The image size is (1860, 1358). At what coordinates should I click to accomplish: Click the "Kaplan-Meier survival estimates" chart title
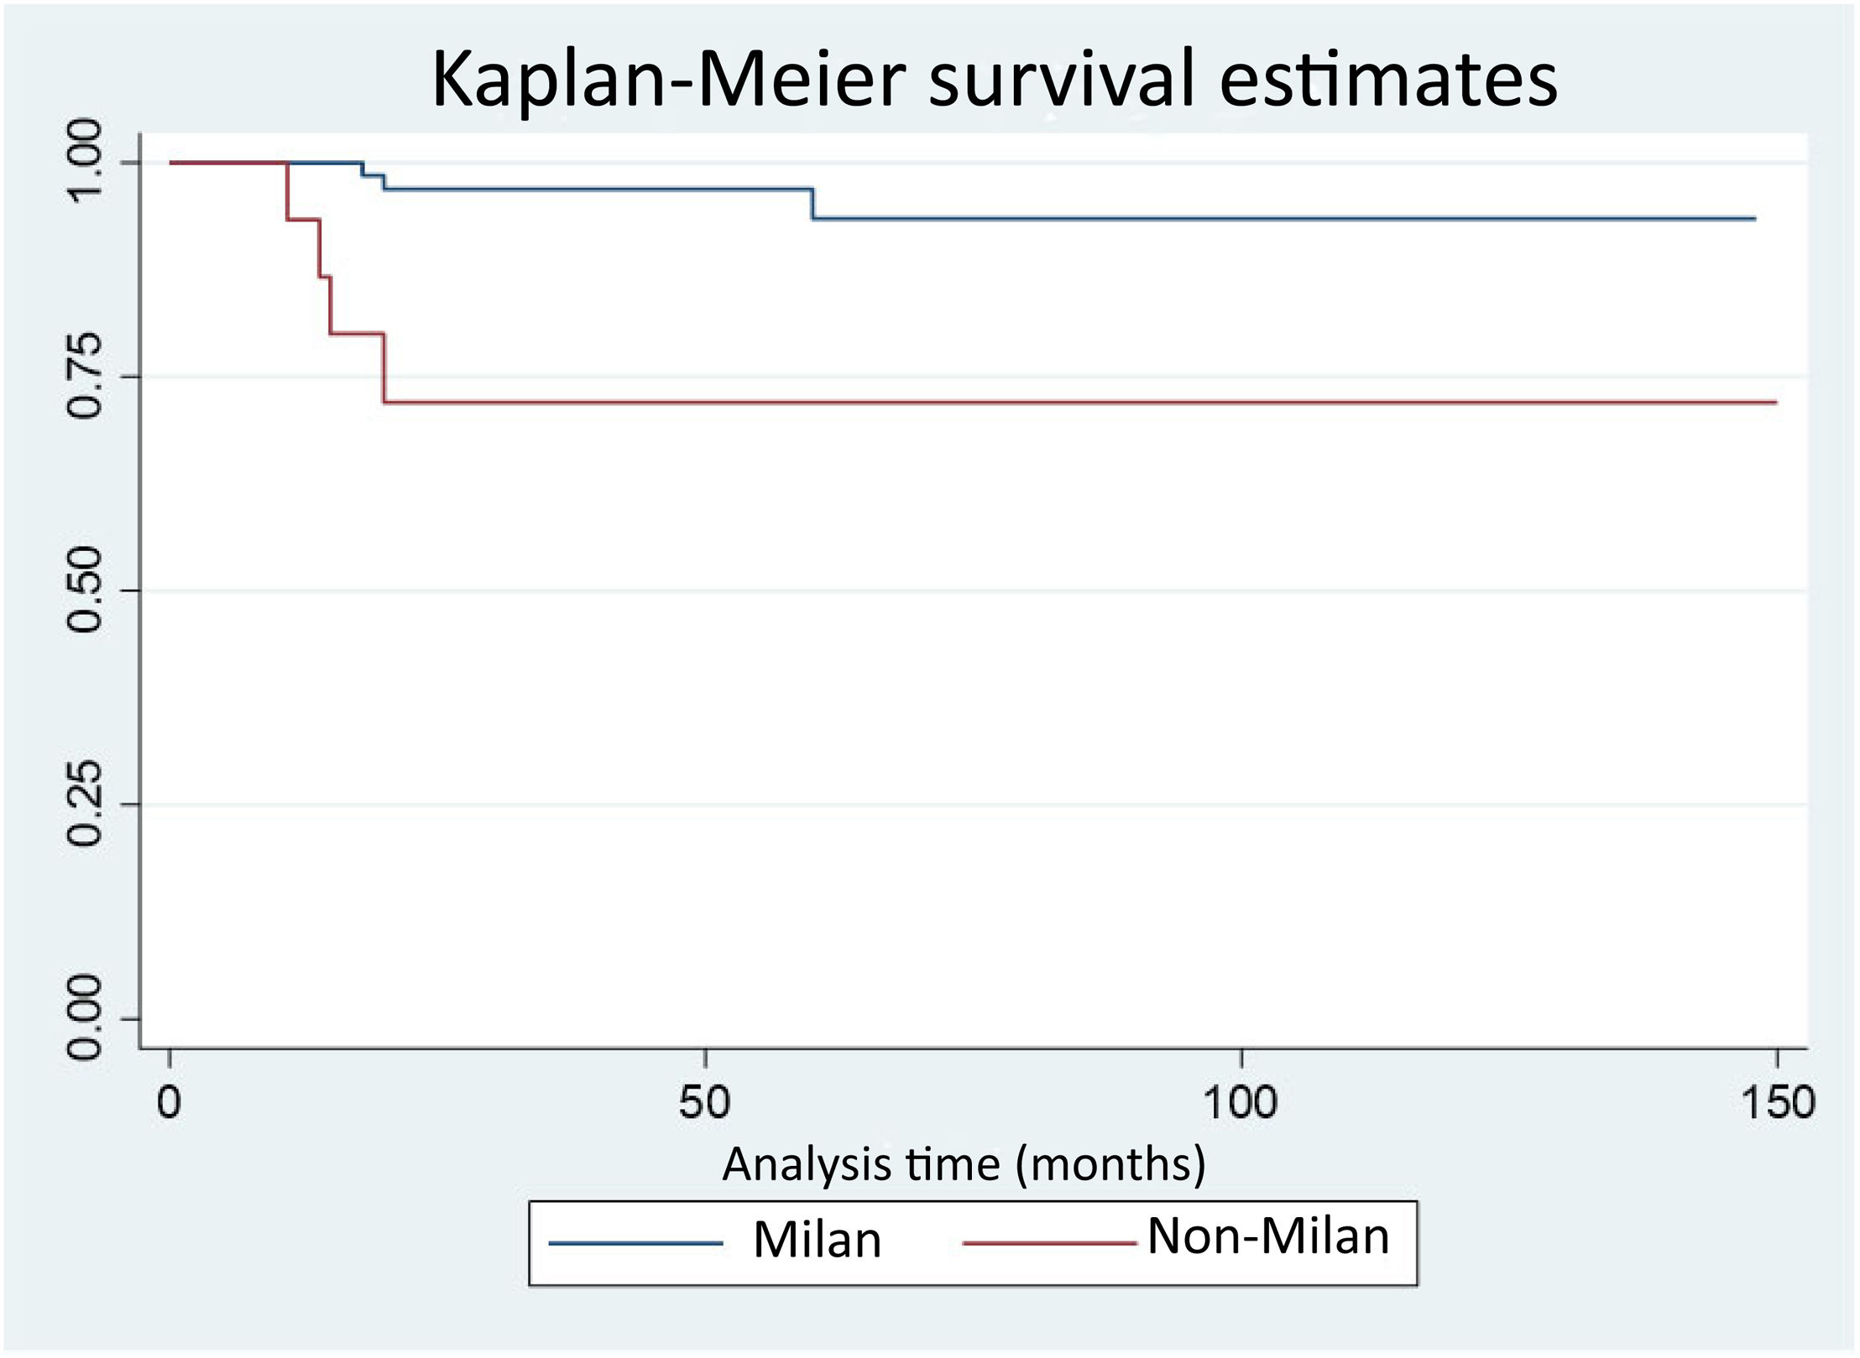point(994,80)
